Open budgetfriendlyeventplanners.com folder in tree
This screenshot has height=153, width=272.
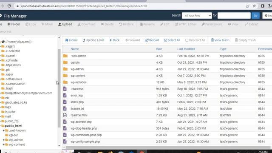pos(28,93)
